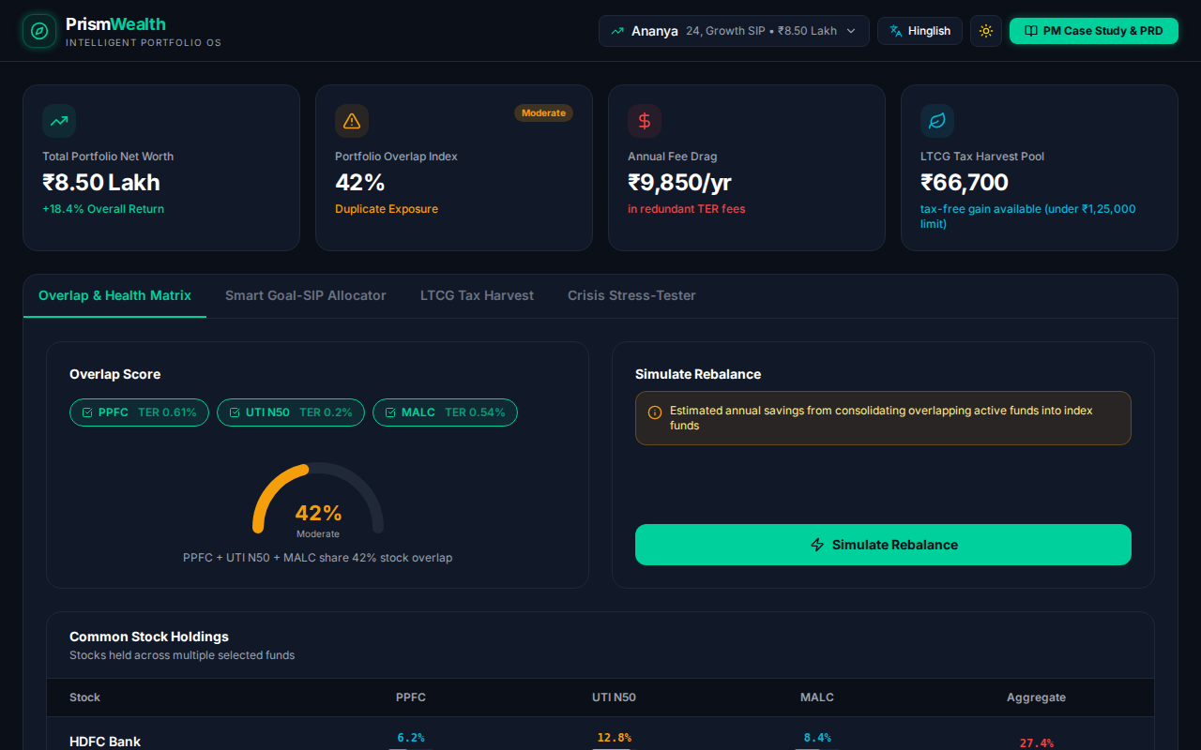Click the +18.4% Overall Return text
This screenshot has width=1201, height=750.
point(103,209)
